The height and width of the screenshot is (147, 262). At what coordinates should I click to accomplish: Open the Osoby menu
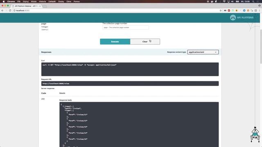61,2
